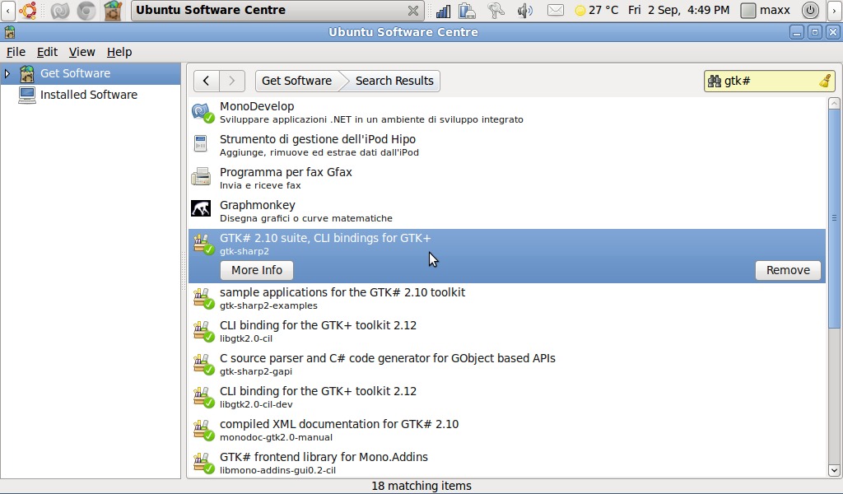Select the 'C source parser and C# code generator' row
Image resolution: width=843 pixels, height=494 pixels.
[x=506, y=364]
